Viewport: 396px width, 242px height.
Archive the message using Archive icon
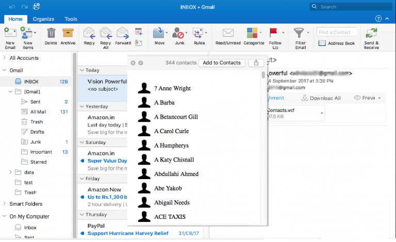68,34
